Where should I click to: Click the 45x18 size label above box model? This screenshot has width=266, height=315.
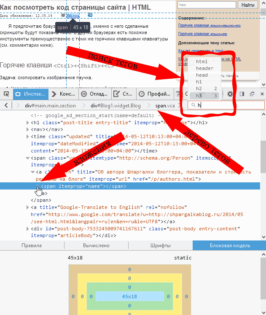click(x=75, y=258)
